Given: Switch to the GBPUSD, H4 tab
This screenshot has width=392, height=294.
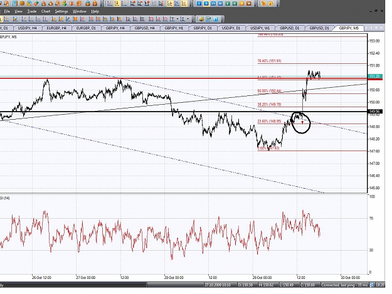Looking at the screenshot, I should [144, 28].
